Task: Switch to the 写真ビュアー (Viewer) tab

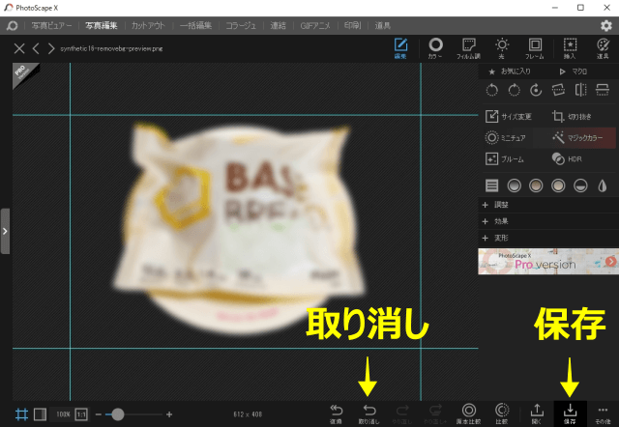Action: [x=51, y=26]
